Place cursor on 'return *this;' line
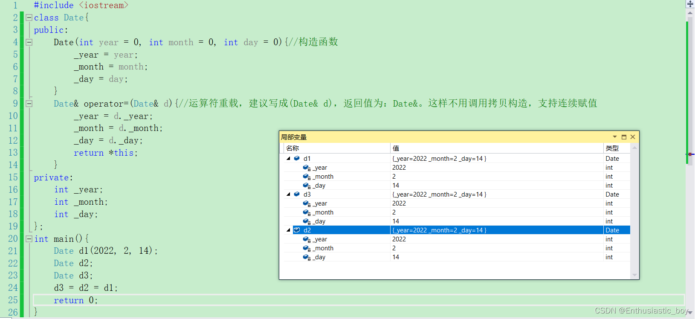 [x=106, y=153]
